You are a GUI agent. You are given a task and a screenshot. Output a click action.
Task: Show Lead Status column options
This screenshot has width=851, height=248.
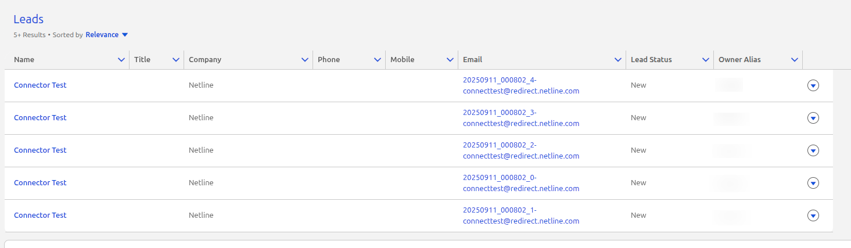(x=706, y=60)
